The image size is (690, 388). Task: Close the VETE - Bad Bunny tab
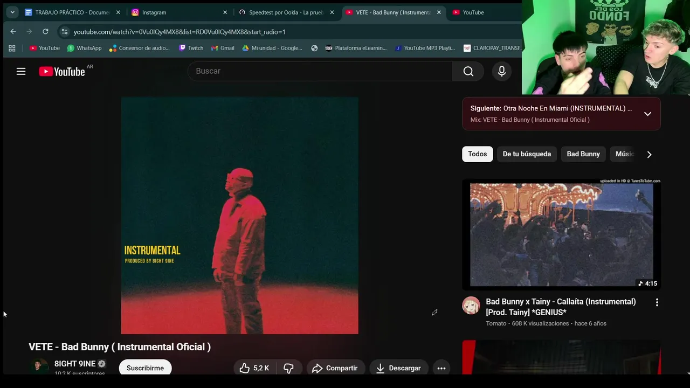click(439, 12)
